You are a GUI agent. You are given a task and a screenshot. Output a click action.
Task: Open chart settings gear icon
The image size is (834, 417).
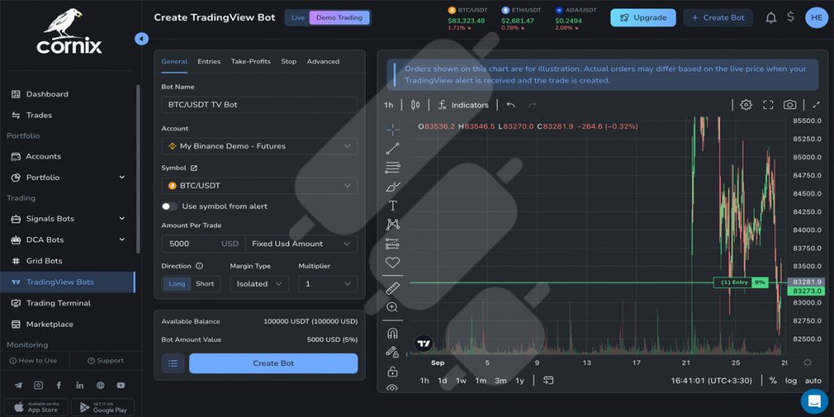tap(746, 105)
